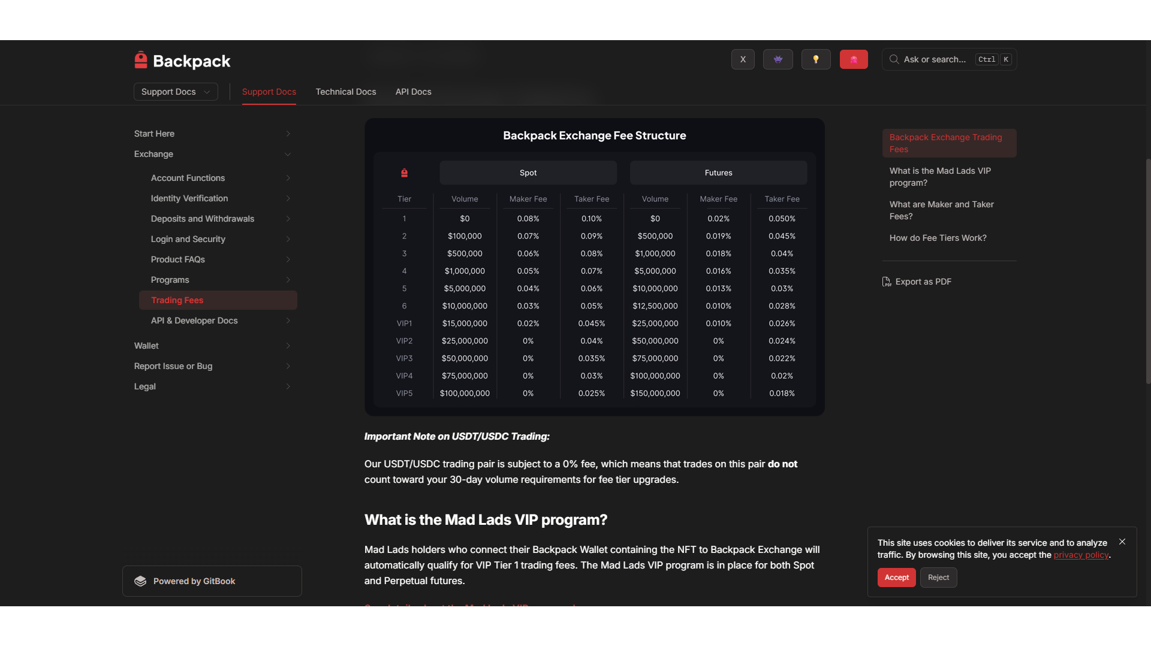Click the magnifier icon in search box
This screenshot has width=1151, height=647.
tap(894, 59)
